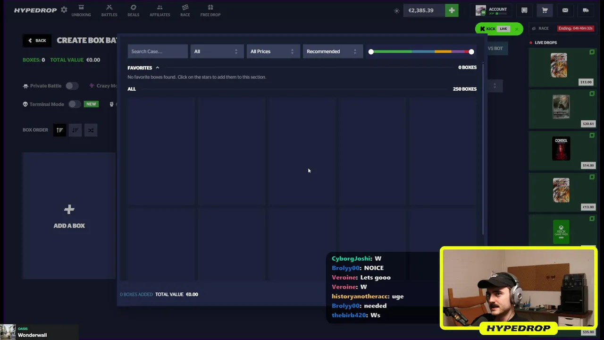The width and height of the screenshot is (604, 340).
Task: Click the green plus deposit button
Action: point(452,10)
